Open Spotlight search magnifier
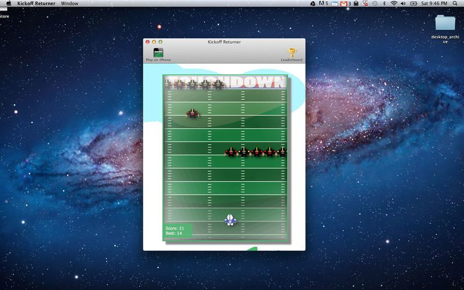This screenshot has height=290, width=464. (455, 3)
